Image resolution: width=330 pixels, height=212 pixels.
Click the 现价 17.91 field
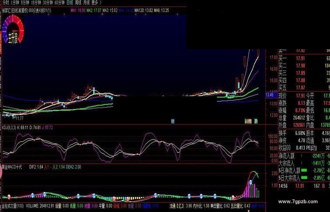pyautogui.click(x=292, y=96)
